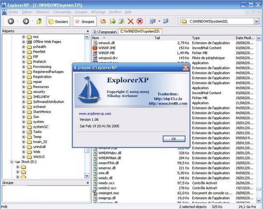
Task: Sort by the Date Modi... column
Action: pyautogui.click(x=245, y=38)
